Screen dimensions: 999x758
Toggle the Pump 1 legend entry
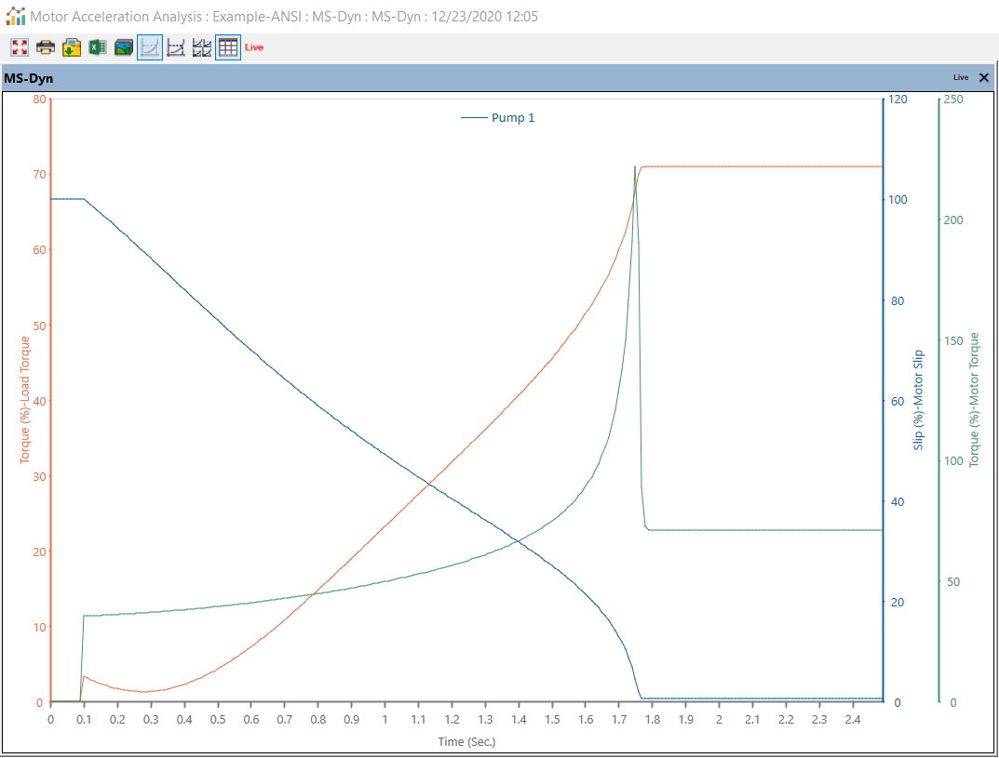click(x=499, y=117)
